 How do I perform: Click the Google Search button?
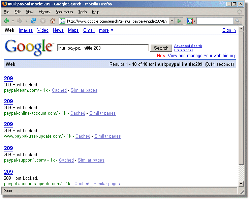point(161,48)
